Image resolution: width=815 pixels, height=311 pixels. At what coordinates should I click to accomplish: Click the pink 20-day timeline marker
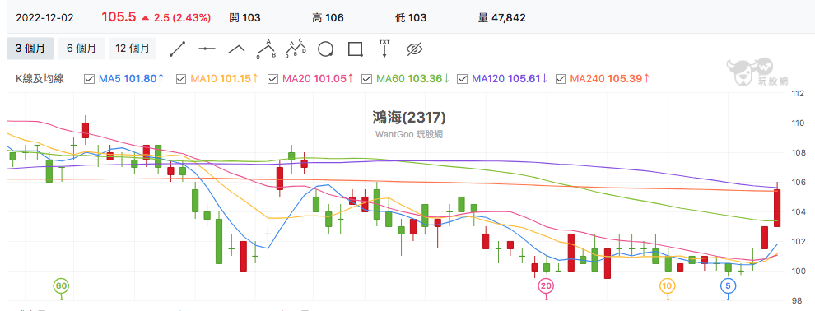pos(546,285)
